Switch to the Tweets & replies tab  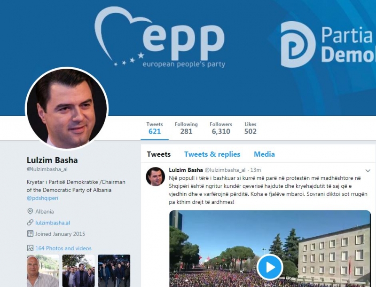click(x=212, y=154)
